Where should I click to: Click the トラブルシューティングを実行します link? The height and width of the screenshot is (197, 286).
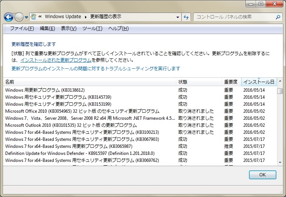click(x=96, y=68)
